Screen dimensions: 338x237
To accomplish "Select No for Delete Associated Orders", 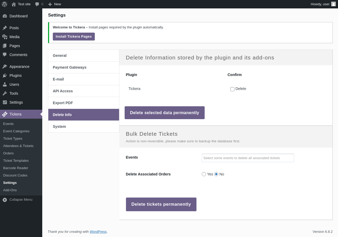I will click(x=216, y=174).
